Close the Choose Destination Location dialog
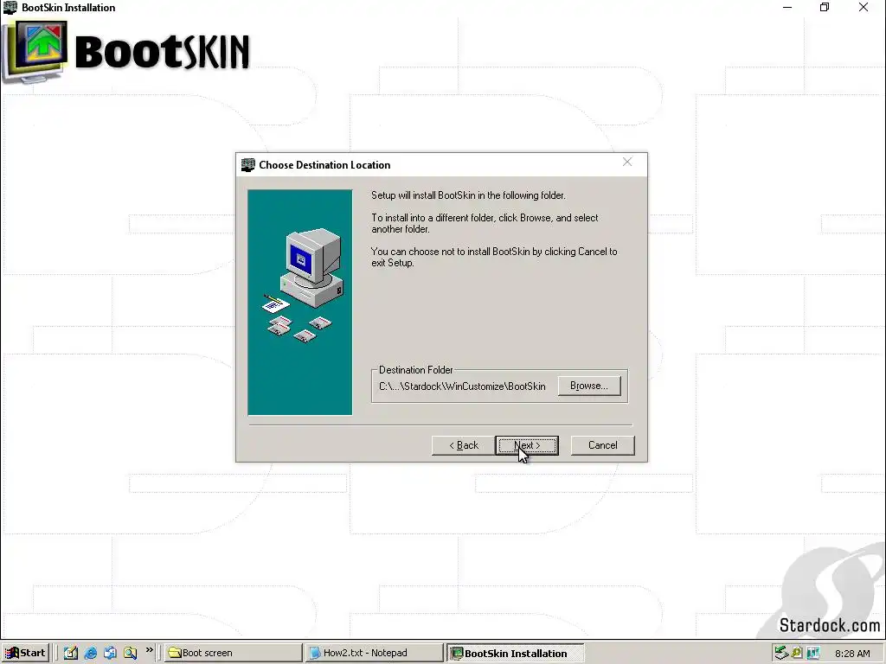 pyautogui.click(x=627, y=162)
